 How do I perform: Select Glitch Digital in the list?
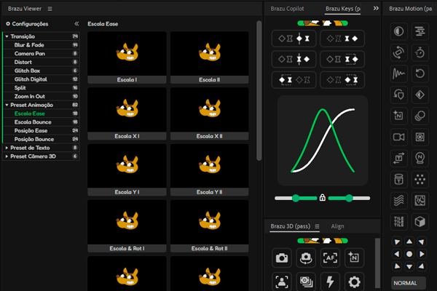[31, 79]
